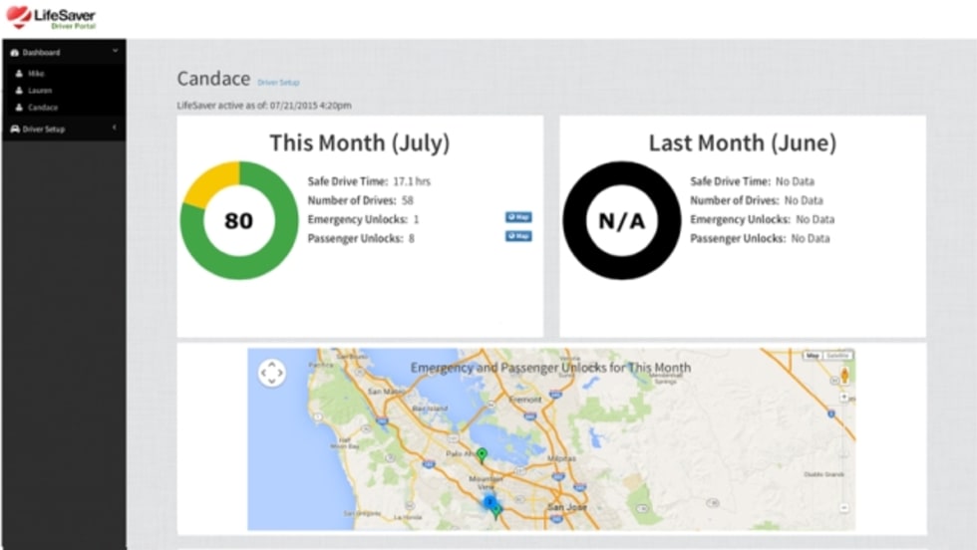Click the LifeSaver heart logo

[x=18, y=17]
